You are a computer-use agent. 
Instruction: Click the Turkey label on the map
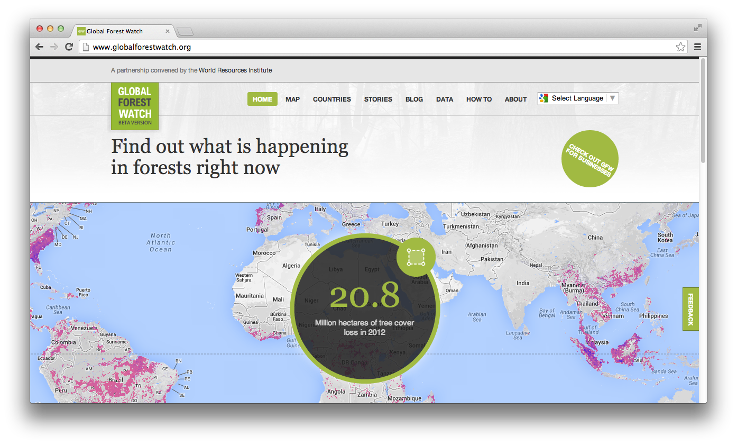point(390,224)
